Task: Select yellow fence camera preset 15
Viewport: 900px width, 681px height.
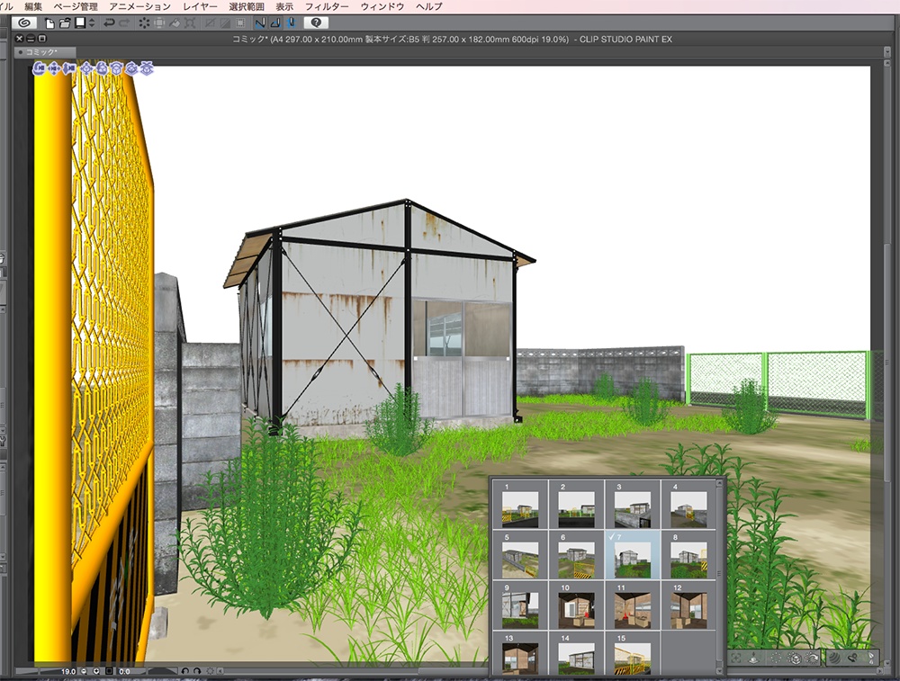Action: coord(633,653)
